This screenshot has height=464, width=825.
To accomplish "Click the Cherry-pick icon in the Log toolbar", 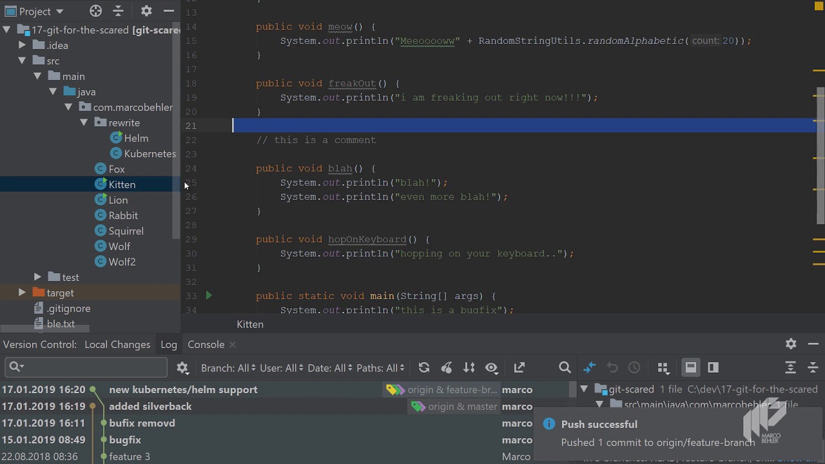I will pos(447,367).
